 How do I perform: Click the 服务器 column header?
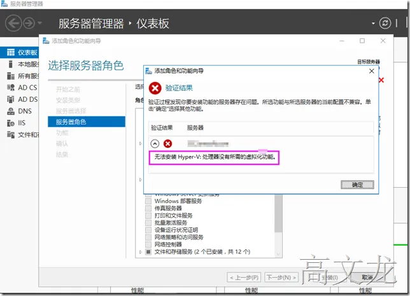coord(195,128)
